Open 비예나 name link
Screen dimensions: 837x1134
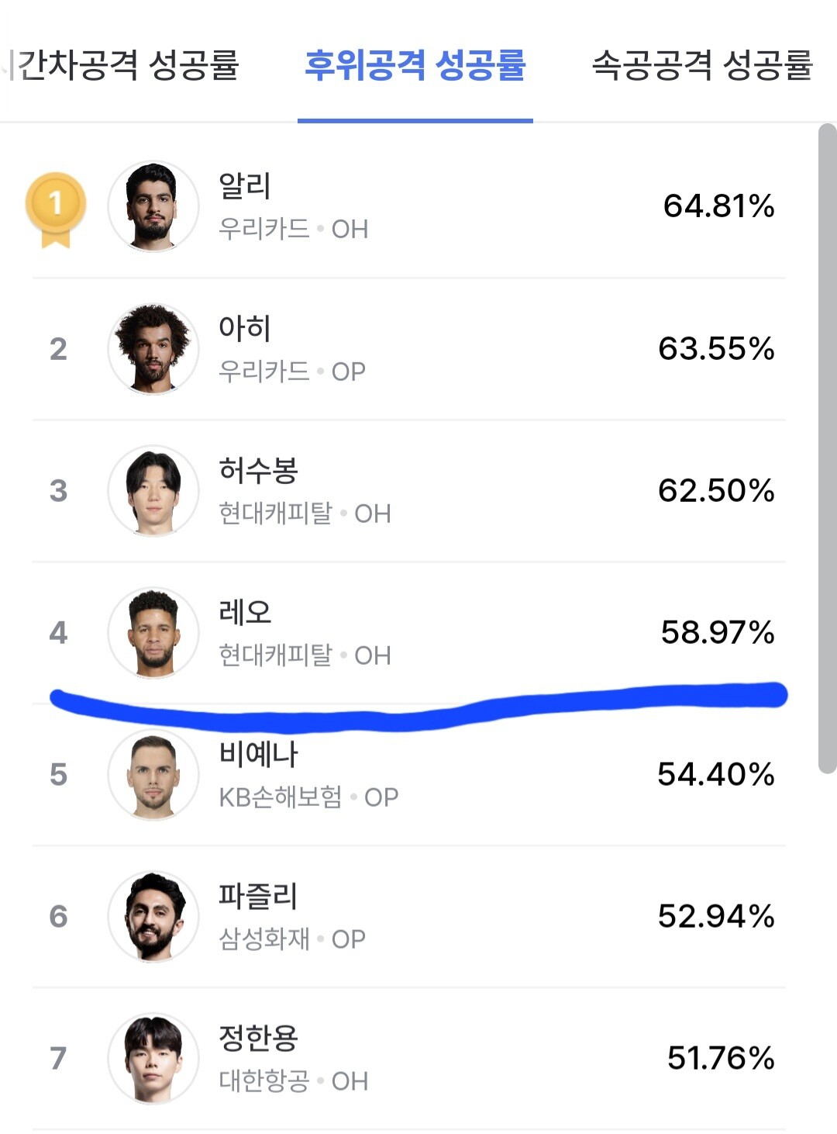pyautogui.click(x=258, y=754)
